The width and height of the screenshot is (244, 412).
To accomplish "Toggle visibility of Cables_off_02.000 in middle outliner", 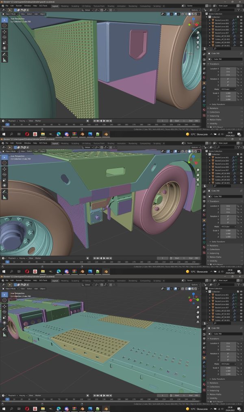I will (241, 173).
